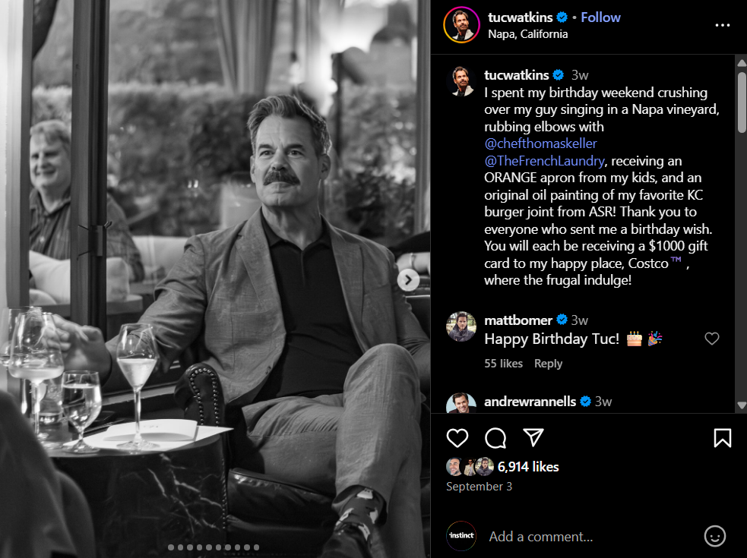Share the post via the paper plane icon
The width and height of the screenshot is (747, 558).
point(534,438)
